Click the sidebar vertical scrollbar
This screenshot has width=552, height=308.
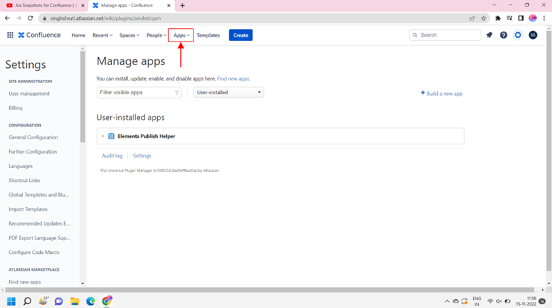[x=83, y=97]
